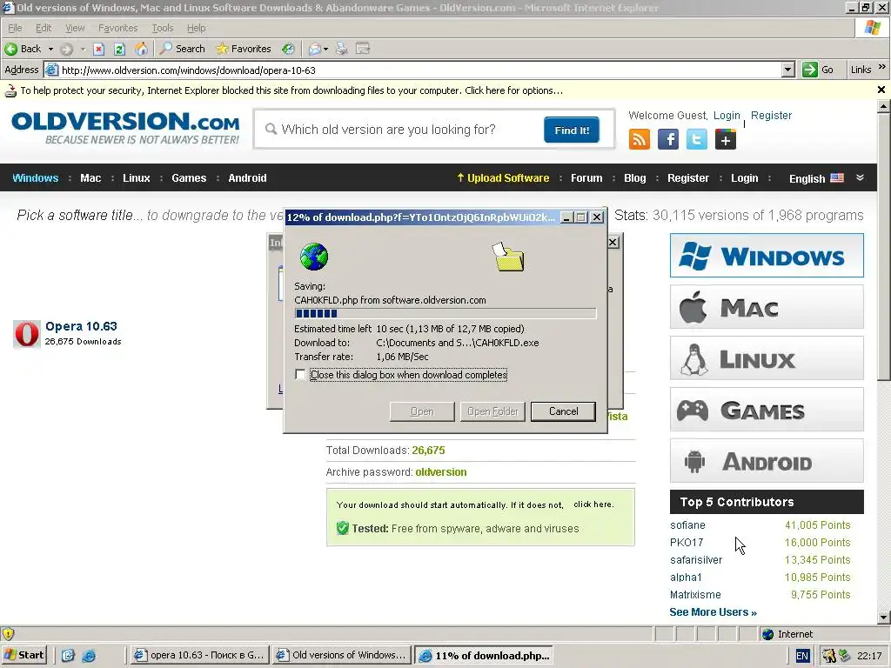The image size is (891, 668).
Task: Go to the Home page icon
Action: [141, 49]
